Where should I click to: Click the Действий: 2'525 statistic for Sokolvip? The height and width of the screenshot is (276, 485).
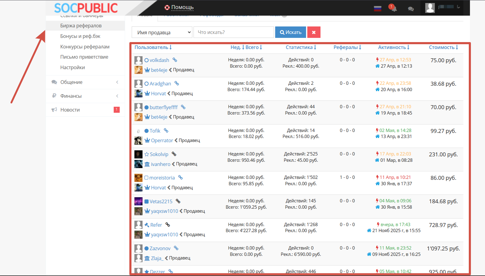[301, 154]
